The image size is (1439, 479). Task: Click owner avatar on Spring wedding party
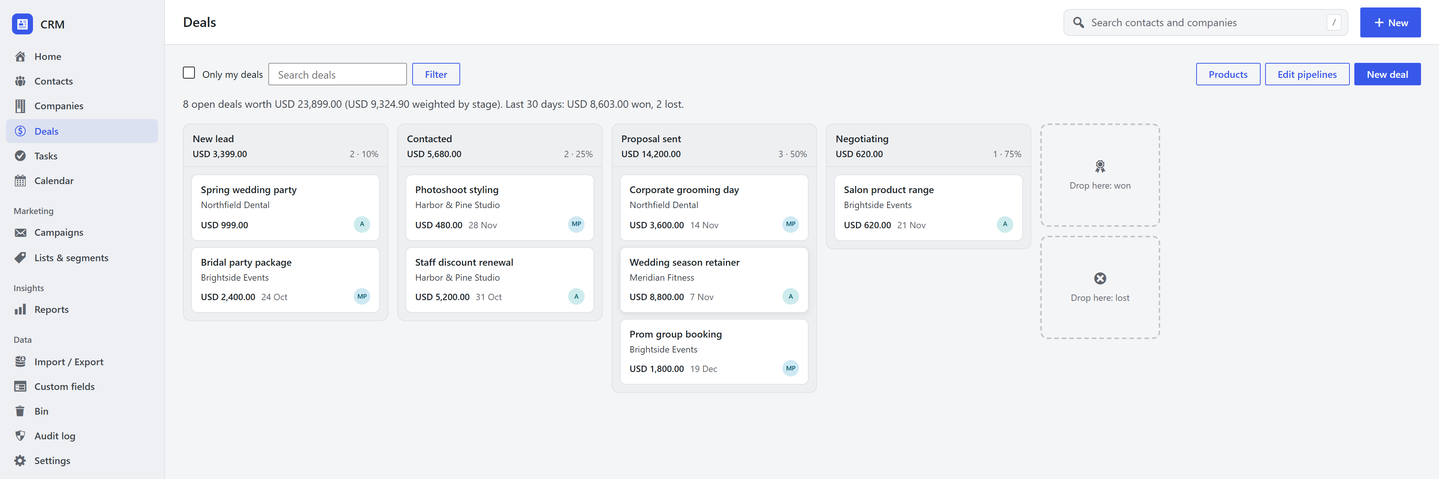(361, 224)
